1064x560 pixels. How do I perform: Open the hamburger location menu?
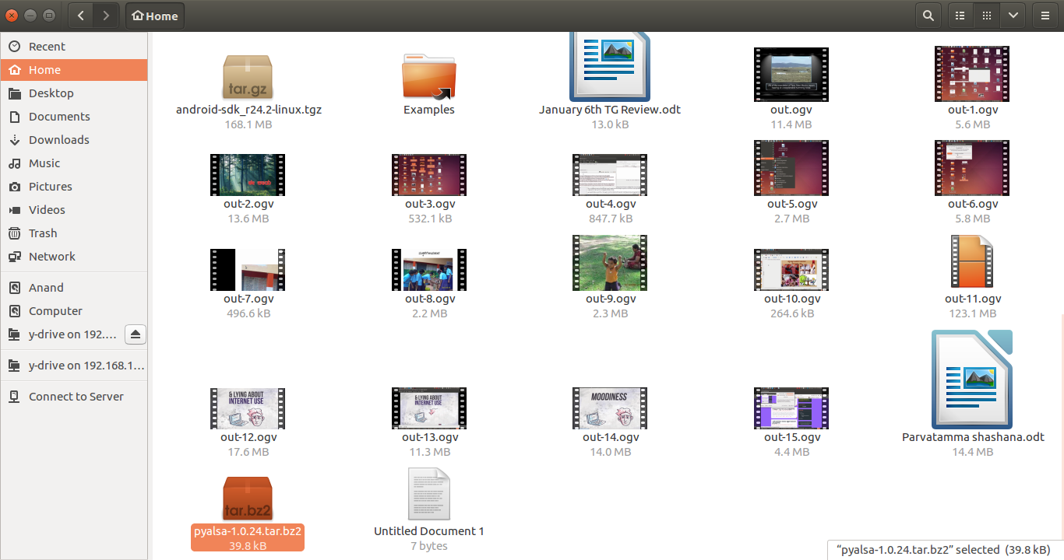1045,16
